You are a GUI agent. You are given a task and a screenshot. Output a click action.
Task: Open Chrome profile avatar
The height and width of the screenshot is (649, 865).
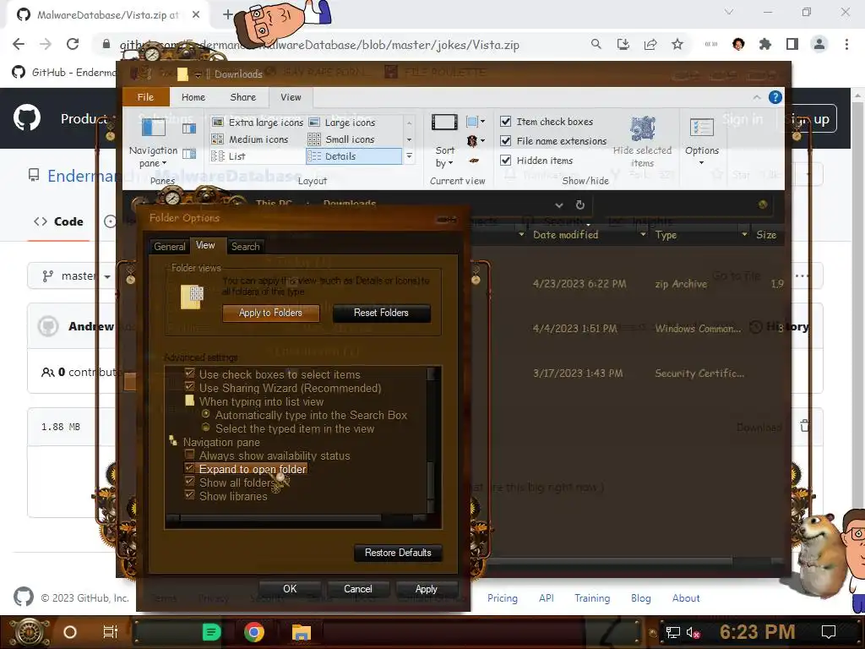(x=819, y=44)
